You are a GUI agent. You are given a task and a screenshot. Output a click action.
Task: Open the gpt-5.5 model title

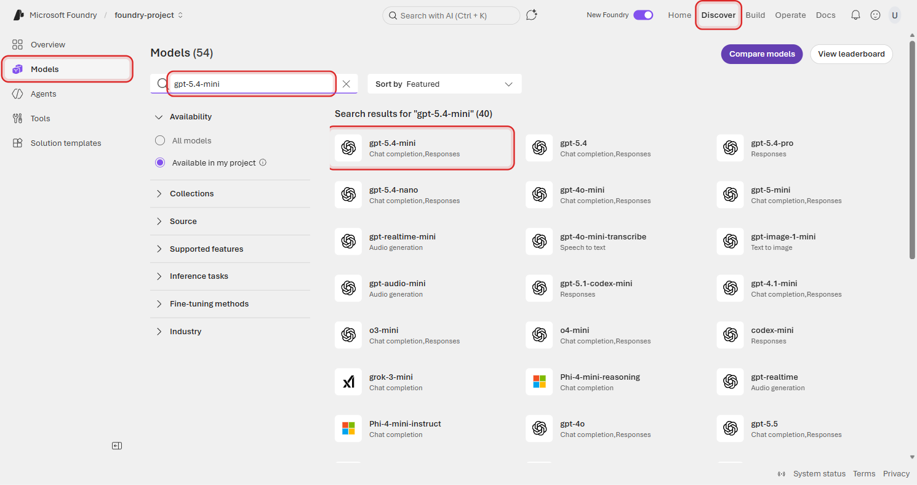[764, 423]
